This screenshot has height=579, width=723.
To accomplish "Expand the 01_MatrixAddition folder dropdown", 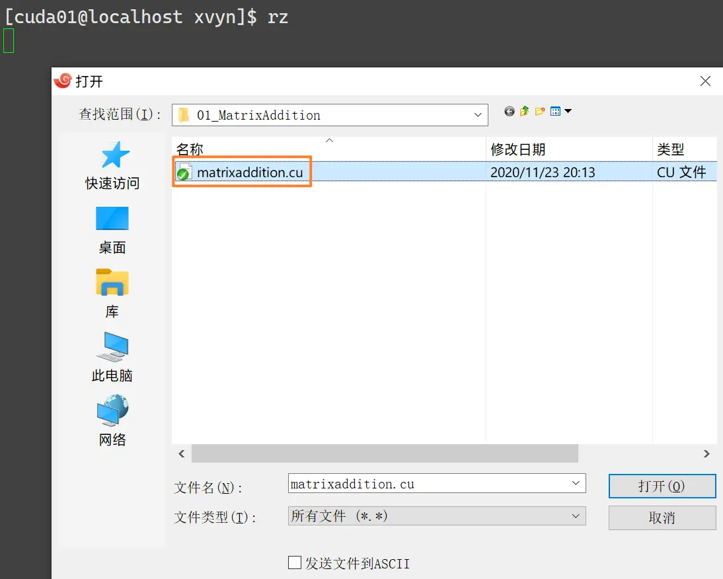I will tap(478, 115).
